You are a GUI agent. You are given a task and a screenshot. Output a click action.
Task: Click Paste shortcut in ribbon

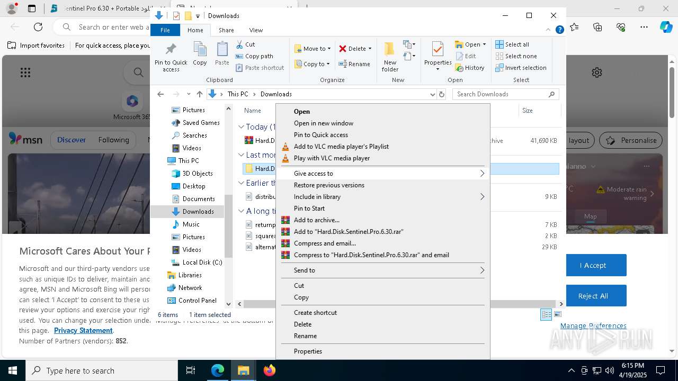(260, 68)
